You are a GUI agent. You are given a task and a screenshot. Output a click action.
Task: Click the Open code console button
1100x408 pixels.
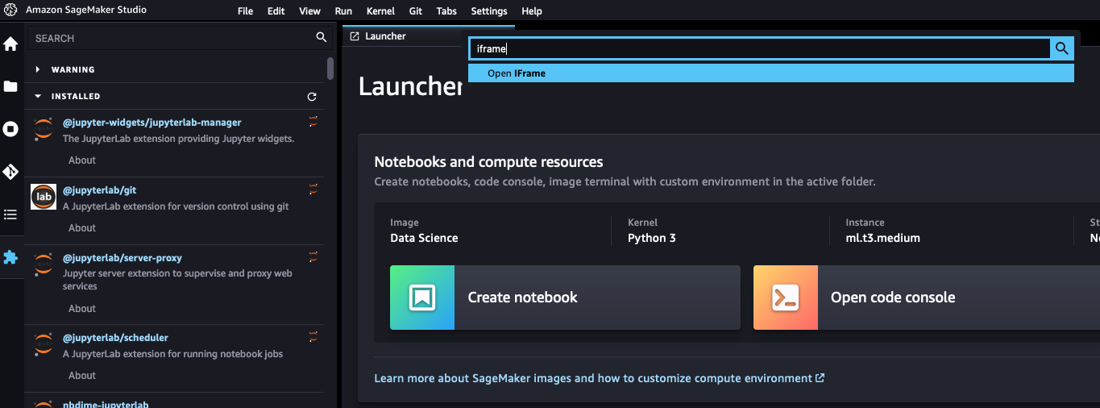click(927, 298)
